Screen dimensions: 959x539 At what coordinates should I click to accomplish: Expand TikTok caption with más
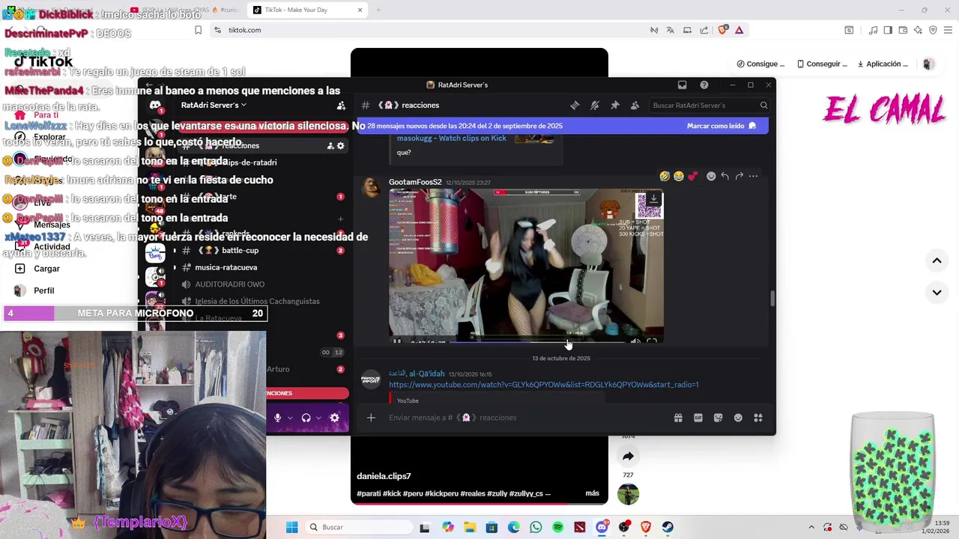592,493
